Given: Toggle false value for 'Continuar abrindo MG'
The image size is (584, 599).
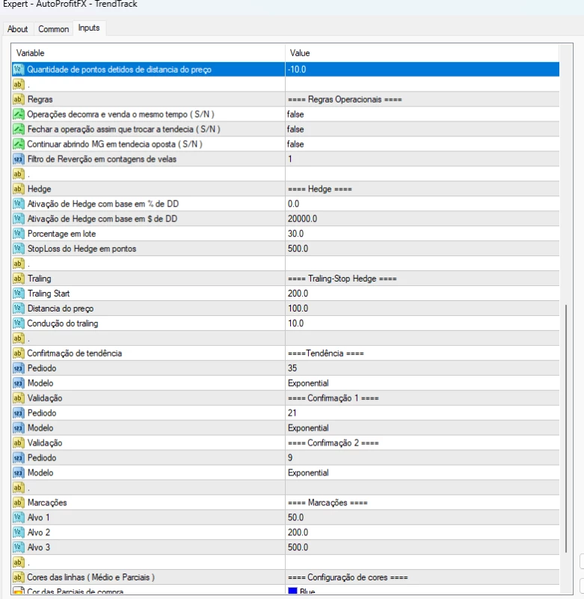Looking at the screenshot, I should pos(295,144).
